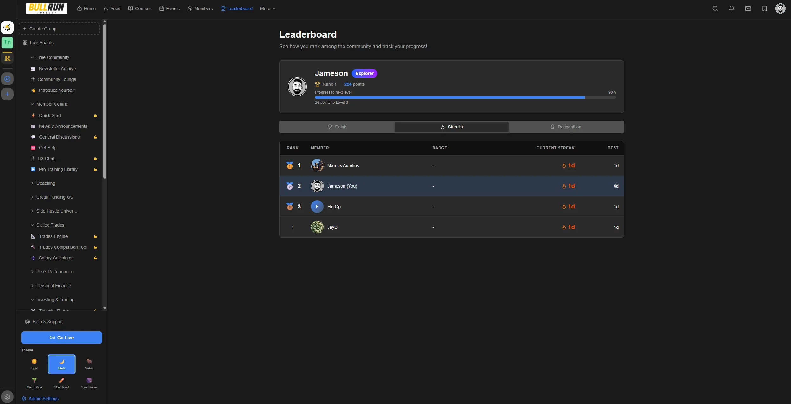Open the gear settings icon at bottom left

(x=7, y=396)
